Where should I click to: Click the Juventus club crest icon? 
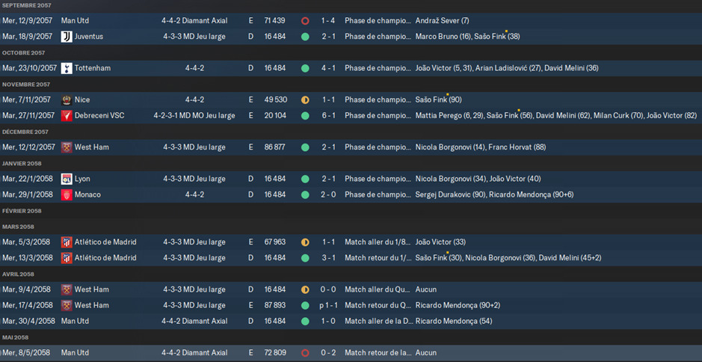click(x=67, y=37)
